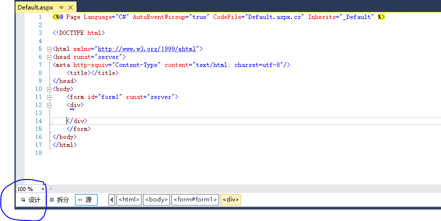Image resolution: width=441 pixels, height=221 pixels.
Task: Click the Inherits="_Default" attribute
Action: point(341,17)
